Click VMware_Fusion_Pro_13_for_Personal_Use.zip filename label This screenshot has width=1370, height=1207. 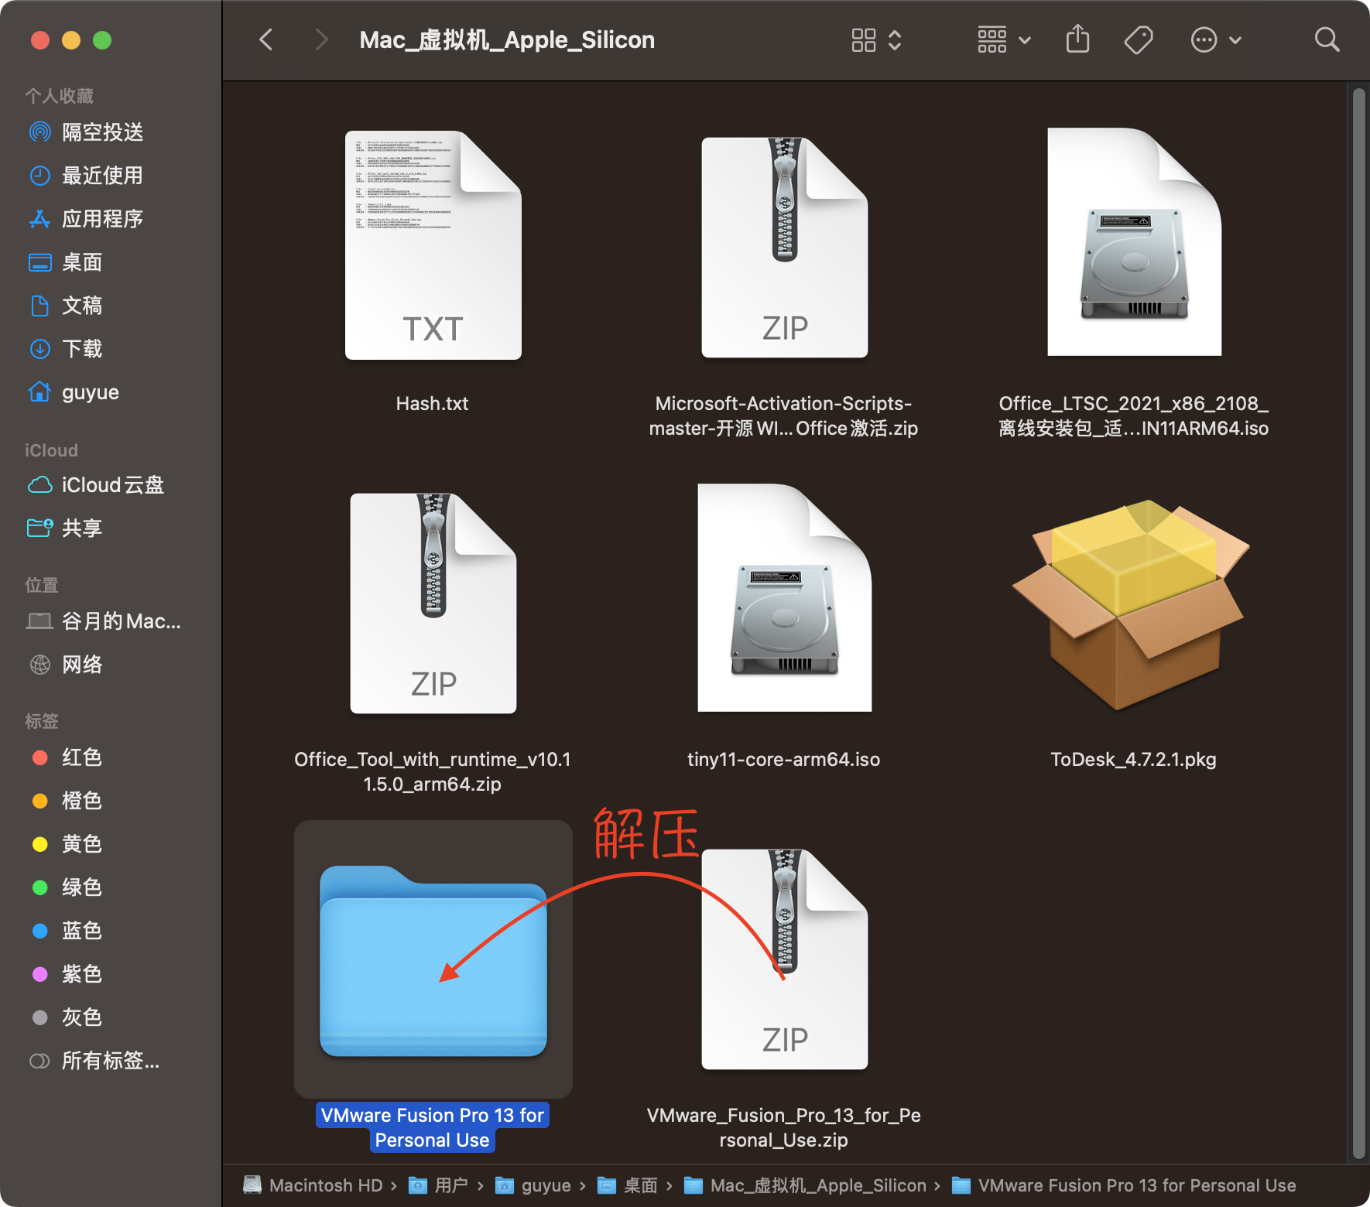click(x=783, y=1127)
